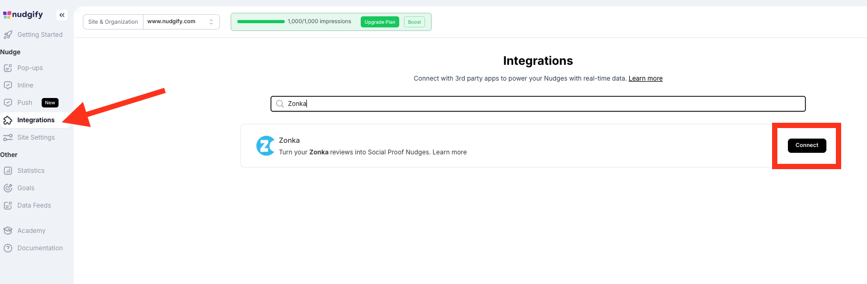Go to Pop-ups in sidebar
The image size is (867, 284).
(30, 68)
